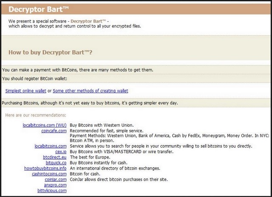
Task: Click the Here are our recommendations label
Action: pyautogui.click(x=36, y=115)
